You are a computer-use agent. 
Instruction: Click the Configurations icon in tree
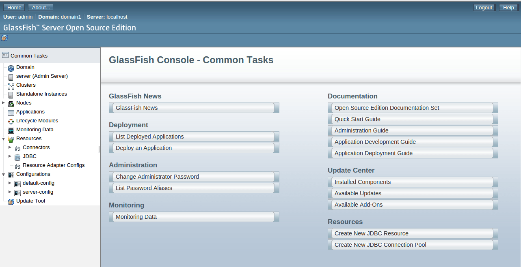coord(11,175)
